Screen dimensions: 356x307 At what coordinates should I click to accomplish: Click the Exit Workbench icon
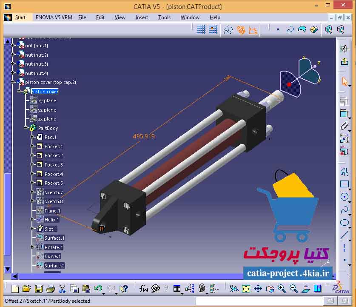(345, 62)
